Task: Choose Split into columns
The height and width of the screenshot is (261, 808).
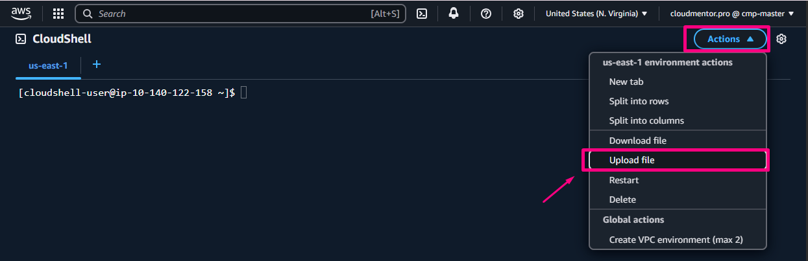Action: (x=646, y=120)
